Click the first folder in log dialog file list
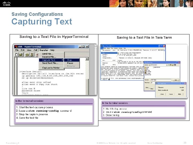This screenshot has height=145, width=193. pos(147,67)
